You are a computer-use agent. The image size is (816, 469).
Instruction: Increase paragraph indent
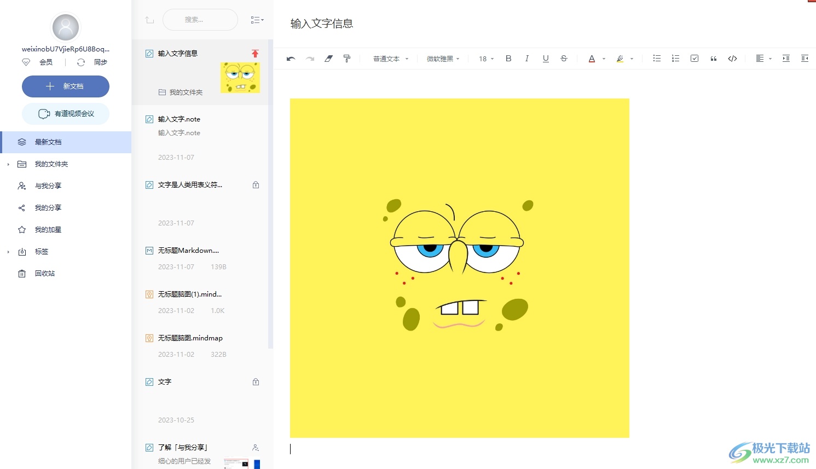pyautogui.click(x=786, y=59)
